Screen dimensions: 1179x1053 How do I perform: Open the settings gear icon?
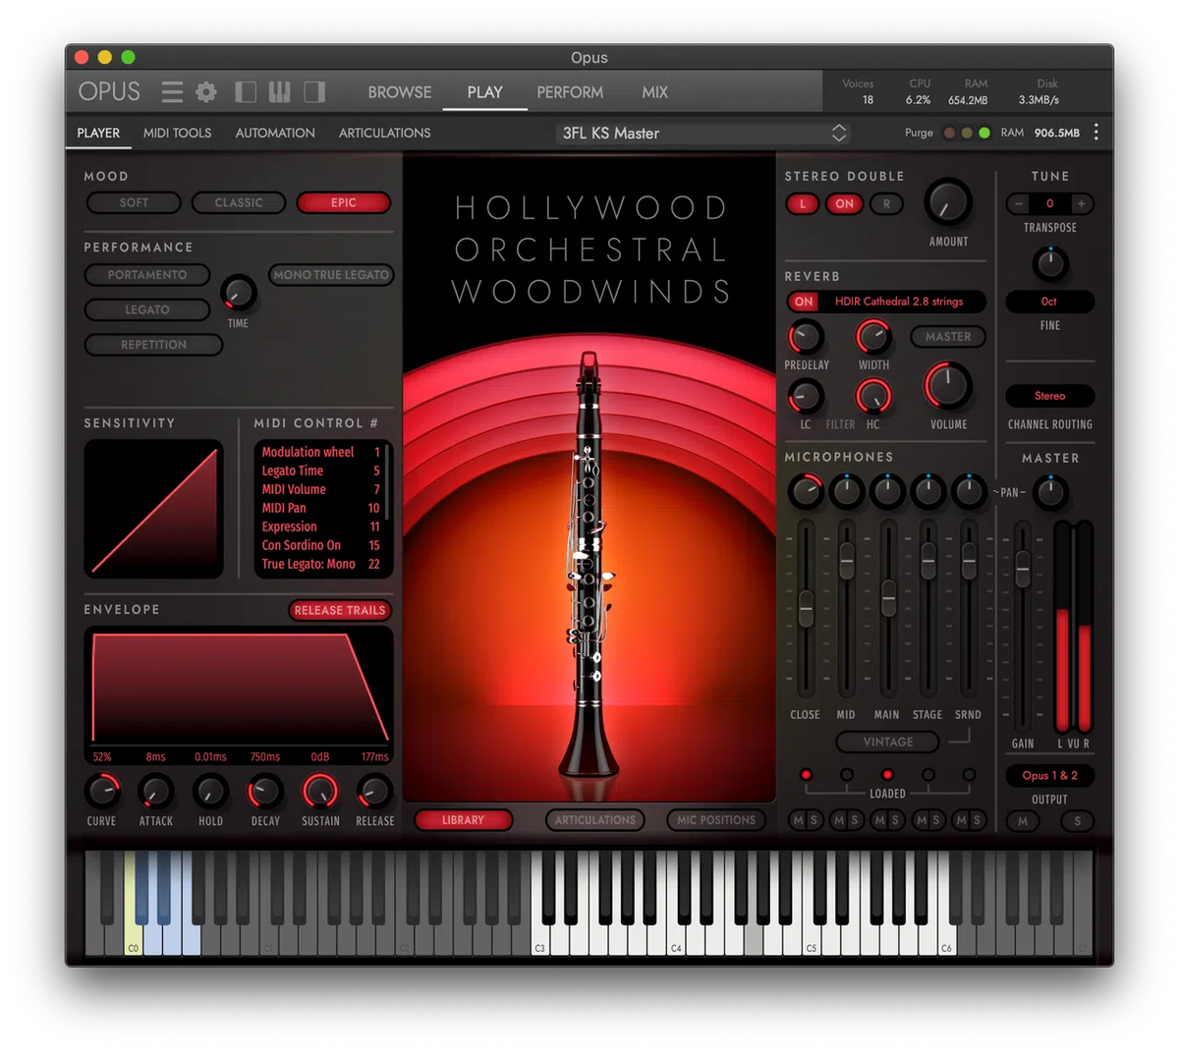tap(205, 91)
